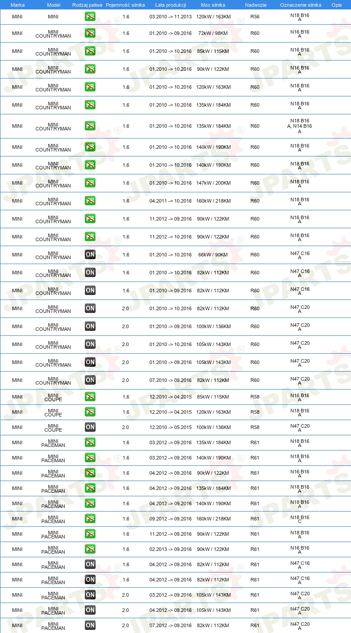Click the 11.2012 -> 09.2016 Countryman years cell
This screenshot has width=351, height=633.
[171, 219]
